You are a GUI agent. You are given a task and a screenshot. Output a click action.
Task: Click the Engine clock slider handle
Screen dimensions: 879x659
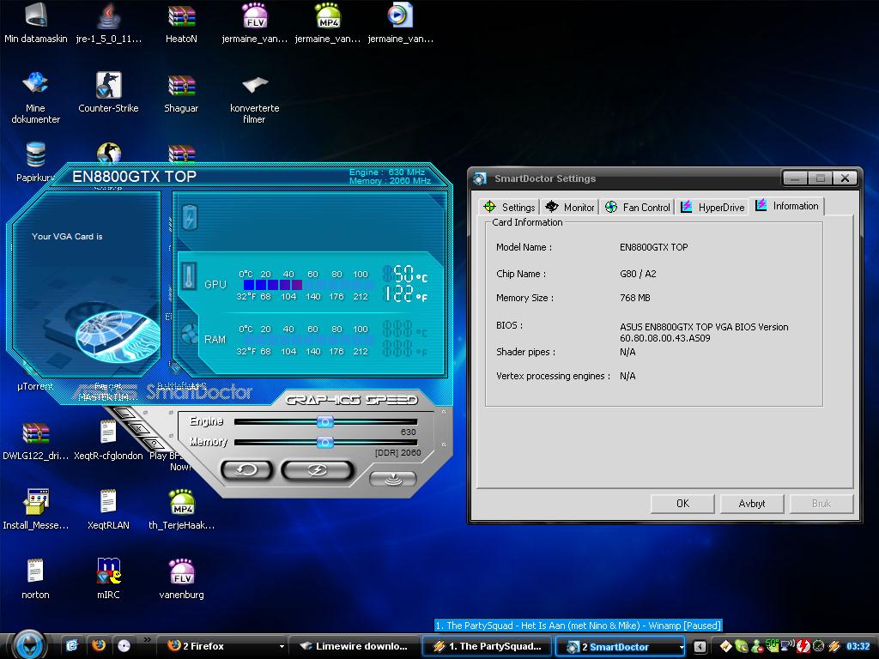click(325, 421)
